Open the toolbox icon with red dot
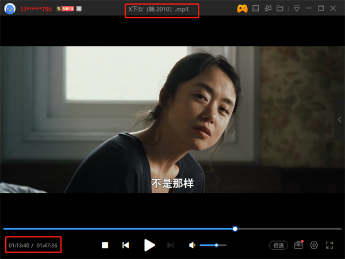The image size is (345, 259). click(x=298, y=245)
